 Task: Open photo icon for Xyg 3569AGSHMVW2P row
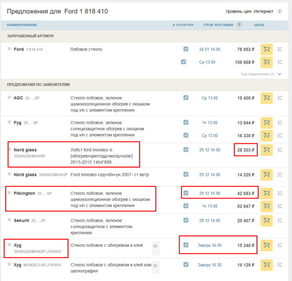click(x=155, y=245)
